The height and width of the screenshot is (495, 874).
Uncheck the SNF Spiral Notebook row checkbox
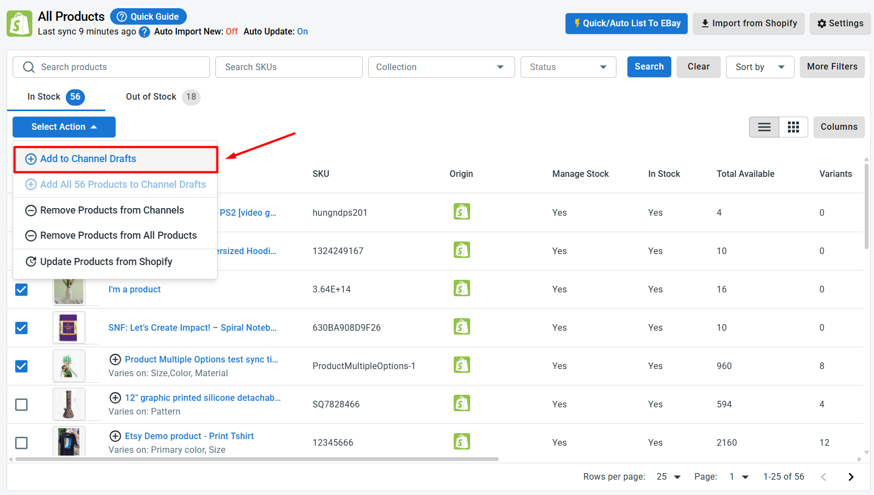point(21,328)
